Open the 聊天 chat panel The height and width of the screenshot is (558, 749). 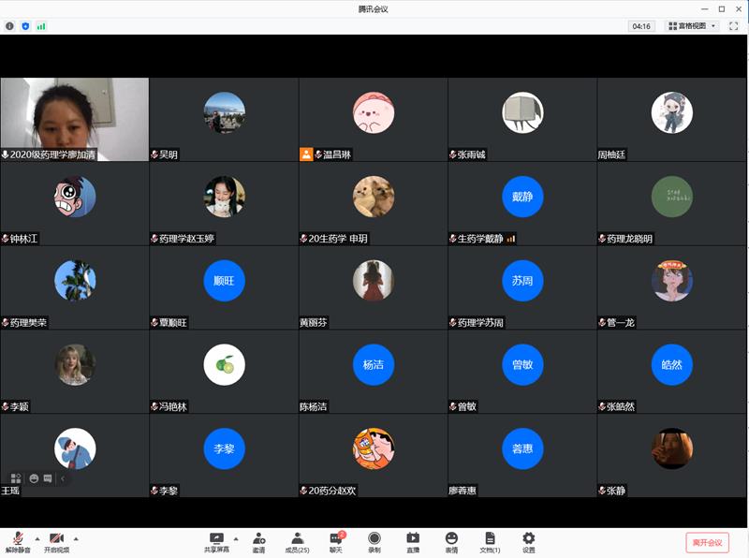pyautogui.click(x=336, y=541)
